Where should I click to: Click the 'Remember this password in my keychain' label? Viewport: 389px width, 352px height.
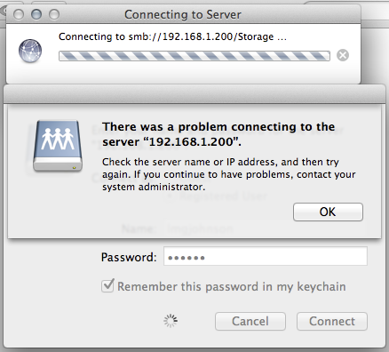pyautogui.click(x=232, y=287)
